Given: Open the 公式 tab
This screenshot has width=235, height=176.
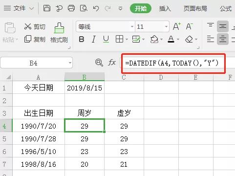Looking at the screenshot, I should pos(226,8).
